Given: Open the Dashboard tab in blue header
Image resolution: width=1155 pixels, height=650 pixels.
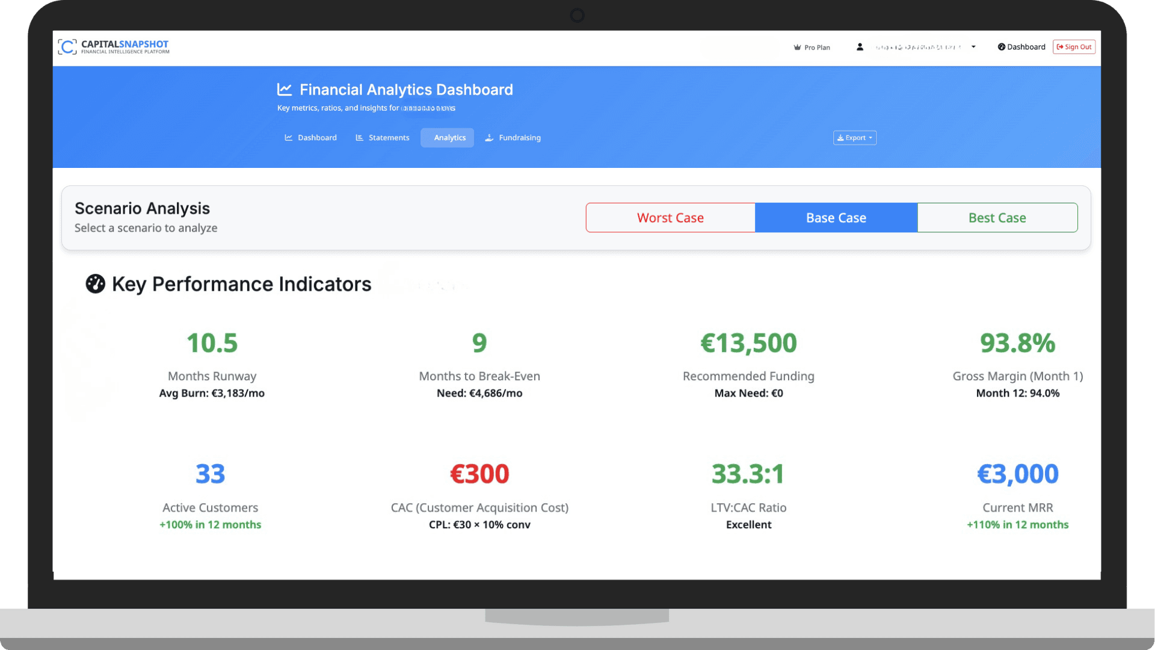Looking at the screenshot, I should (311, 138).
